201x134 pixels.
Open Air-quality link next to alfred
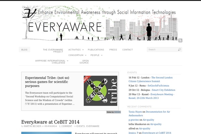coord(144,129)
